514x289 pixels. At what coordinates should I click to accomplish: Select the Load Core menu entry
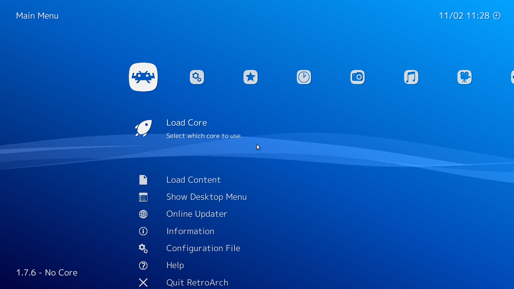coord(187,123)
